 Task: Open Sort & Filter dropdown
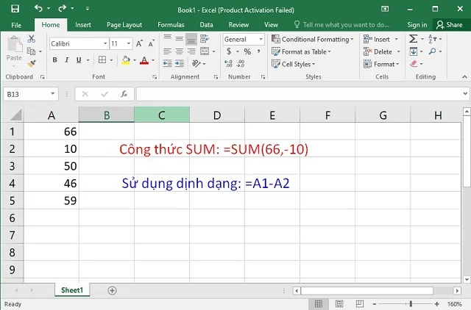435,39
